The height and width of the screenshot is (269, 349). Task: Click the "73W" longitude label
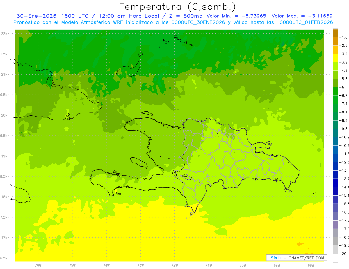[x=140, y=265]
